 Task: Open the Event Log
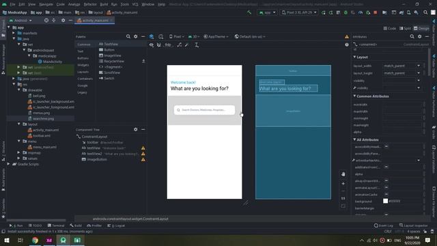[384, 225]
